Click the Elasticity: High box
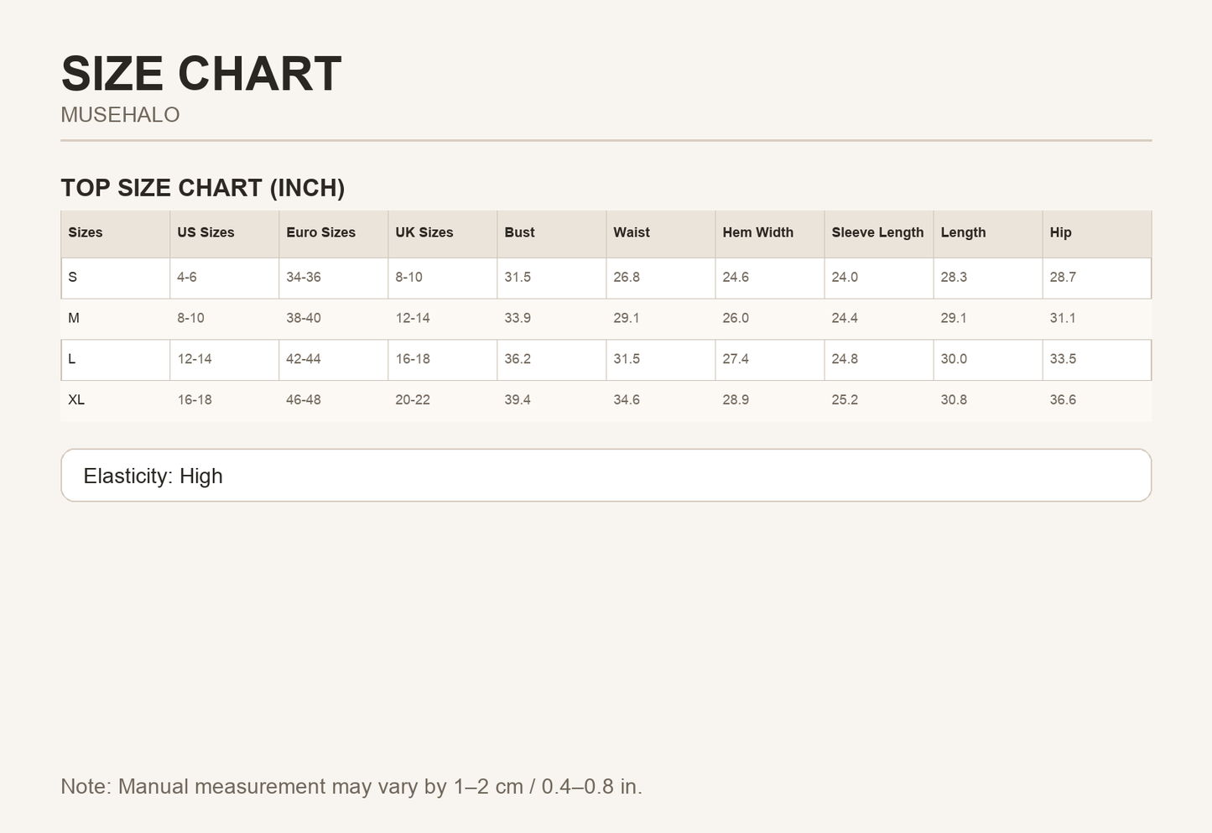Screen dimensions: 1212x833 [606, 476]
